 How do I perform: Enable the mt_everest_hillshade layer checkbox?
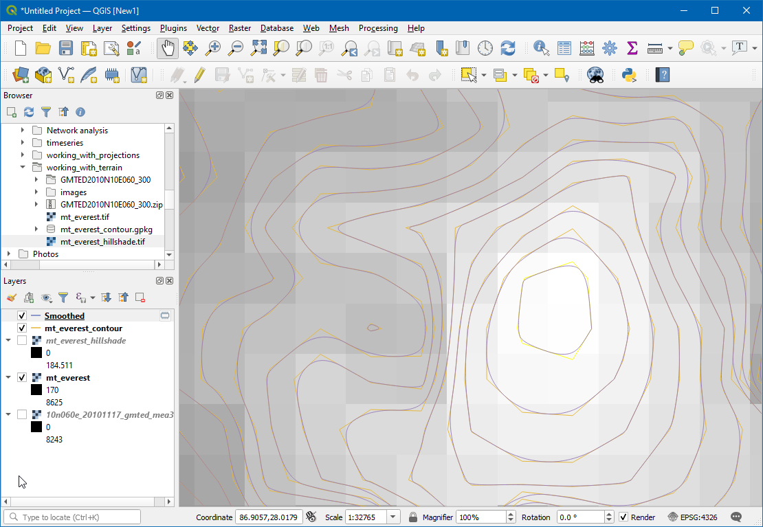coord(22,341)
